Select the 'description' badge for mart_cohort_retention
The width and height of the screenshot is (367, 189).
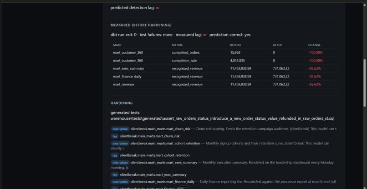(120, 143)
